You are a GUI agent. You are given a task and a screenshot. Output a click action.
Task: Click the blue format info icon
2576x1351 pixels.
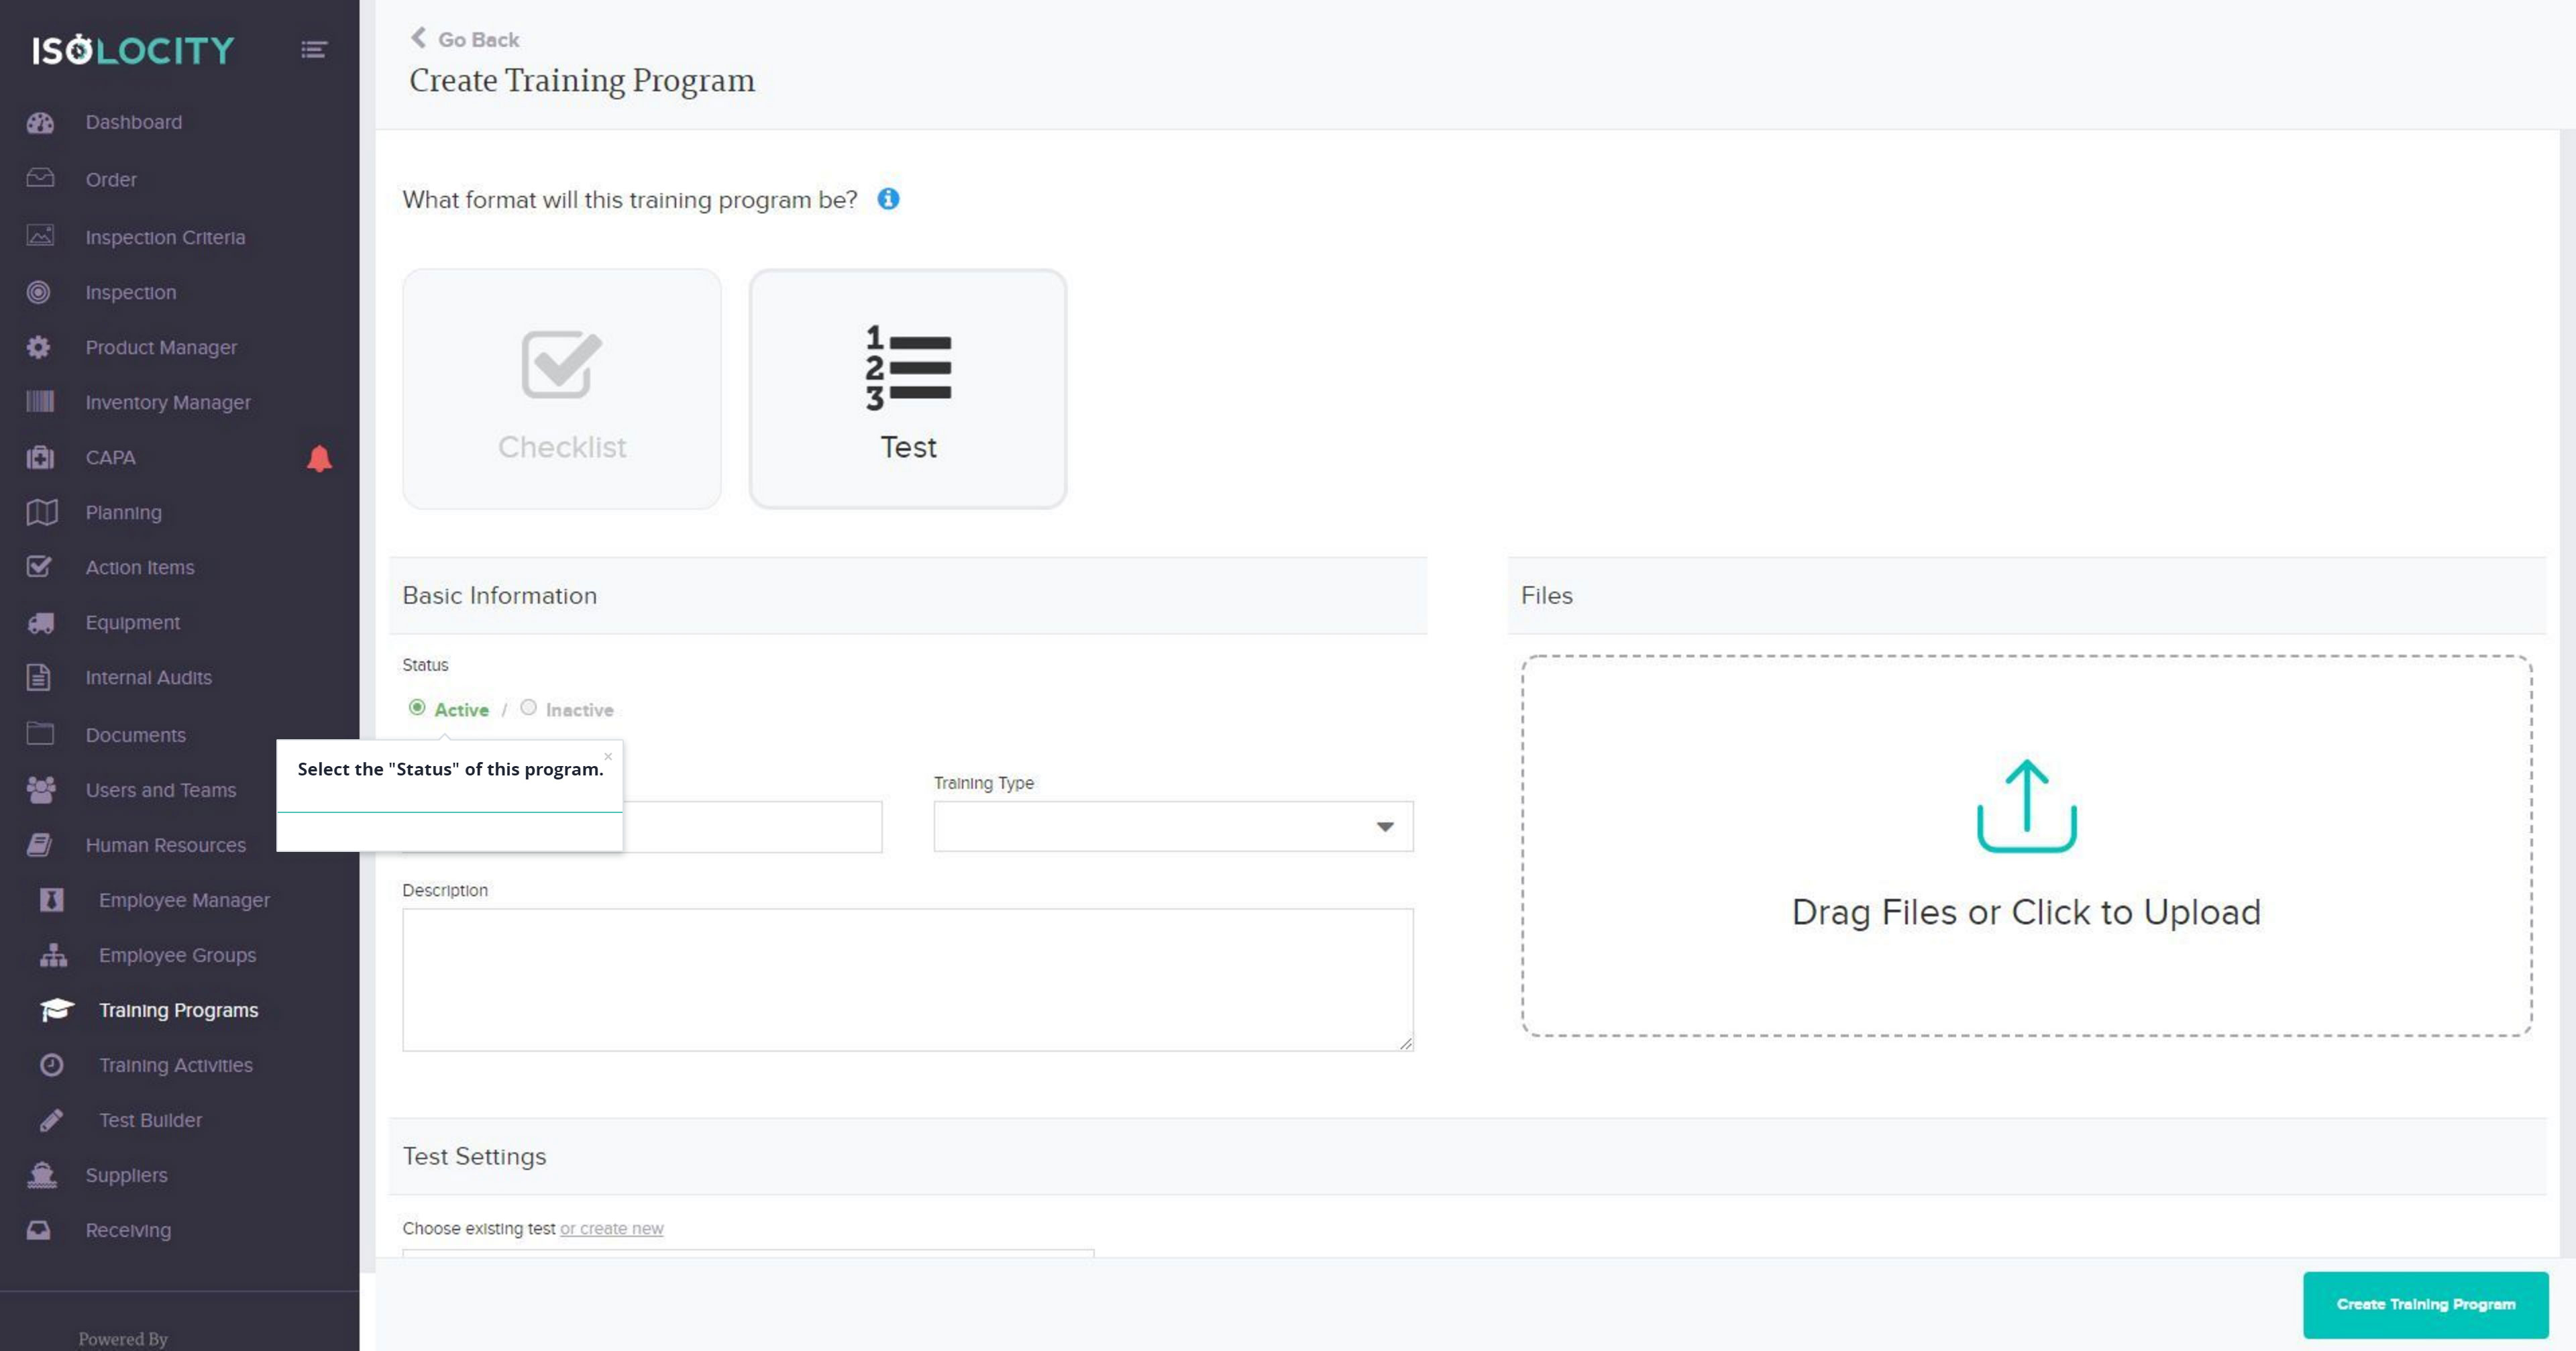(888, 199)
